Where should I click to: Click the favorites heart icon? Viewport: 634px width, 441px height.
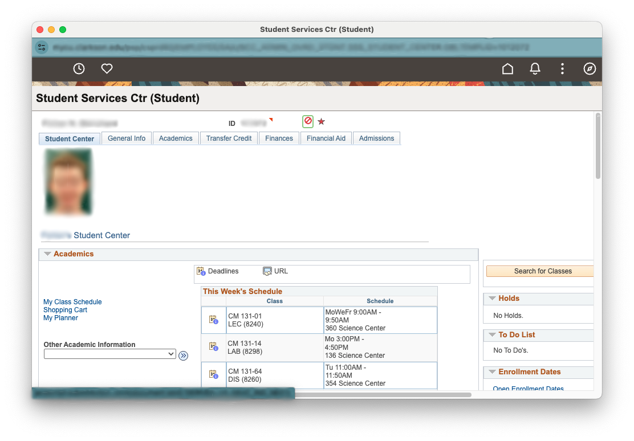pyautogui.click(x=107, y=69)
